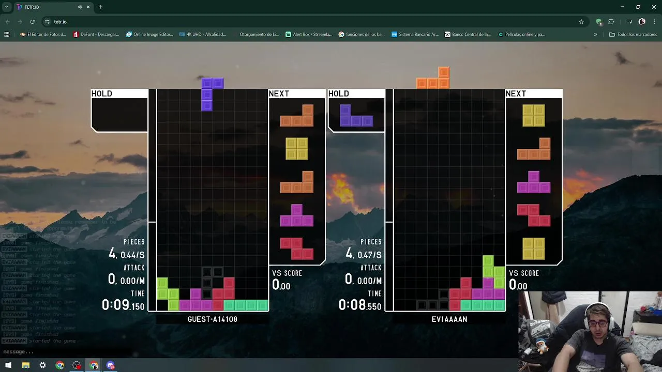Open the El Editor de Fotos bookmark
This screenshot has width=662, height=372.
click(x=43, y=35)
